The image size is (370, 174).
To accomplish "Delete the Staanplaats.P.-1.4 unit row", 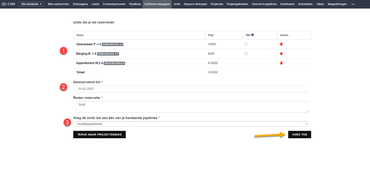I will point(281,44).
